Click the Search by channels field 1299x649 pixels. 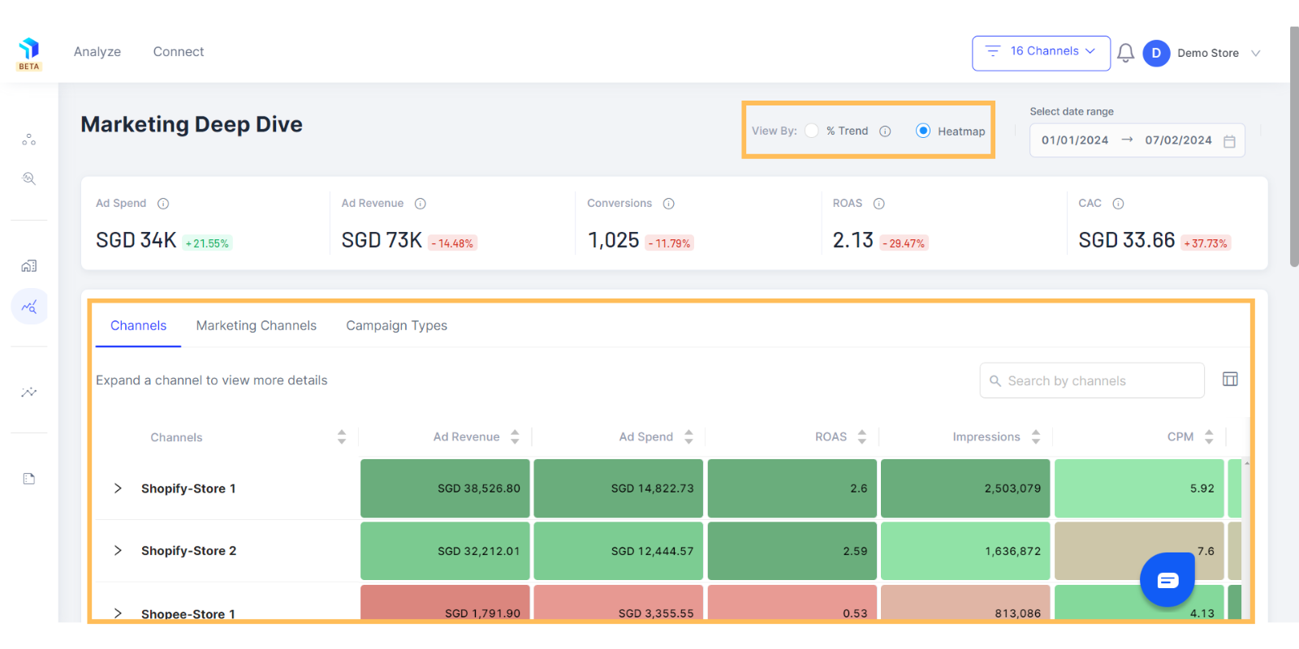point(1092,380)
